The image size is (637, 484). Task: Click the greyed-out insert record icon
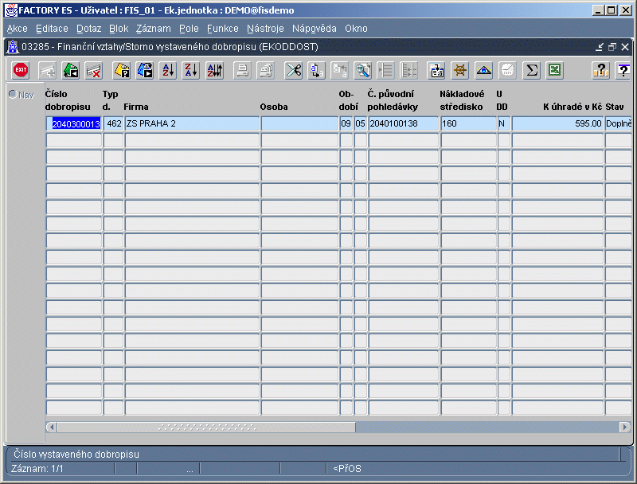(47, 70)
